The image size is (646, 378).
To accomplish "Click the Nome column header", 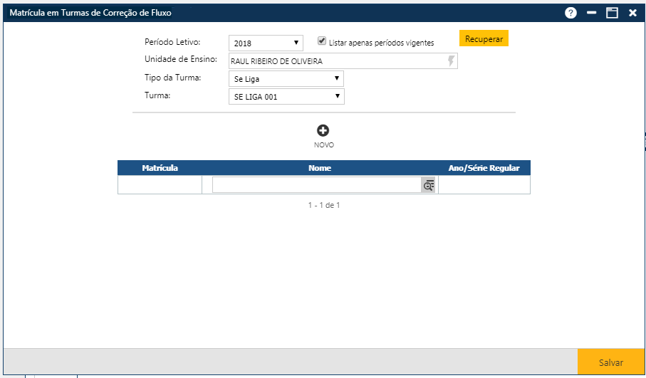I will tap(320, 168).
